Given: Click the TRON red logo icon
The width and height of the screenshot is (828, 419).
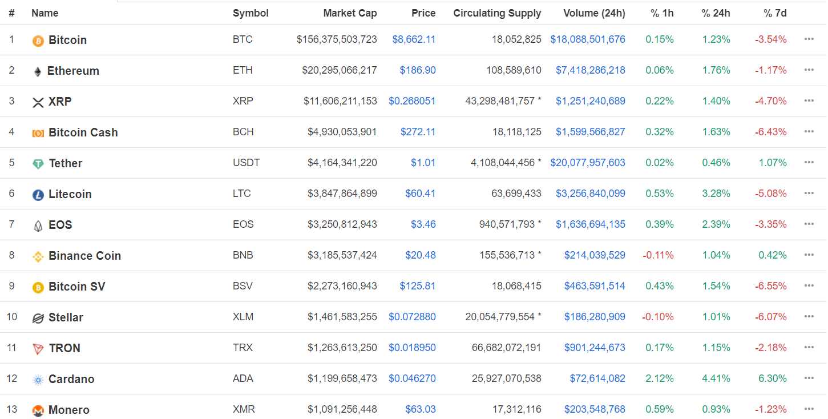Looking at the screenshot, I should click(38, 349).
